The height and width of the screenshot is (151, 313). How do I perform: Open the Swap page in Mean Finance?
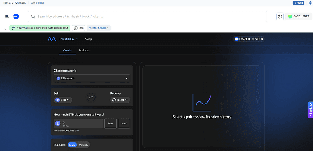click(x=88, y=39)
